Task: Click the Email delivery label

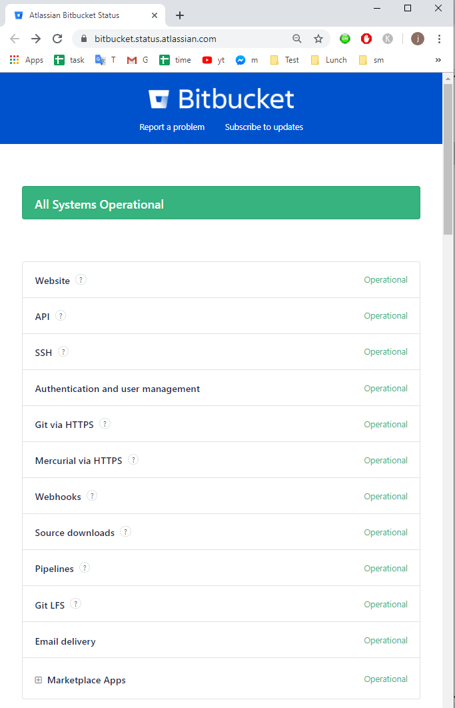Action: click(65, 641)
